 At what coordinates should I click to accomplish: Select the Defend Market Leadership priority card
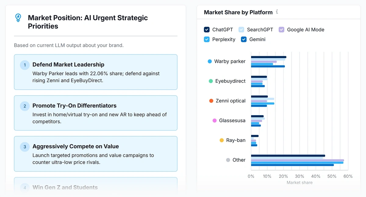click(95, 72)
